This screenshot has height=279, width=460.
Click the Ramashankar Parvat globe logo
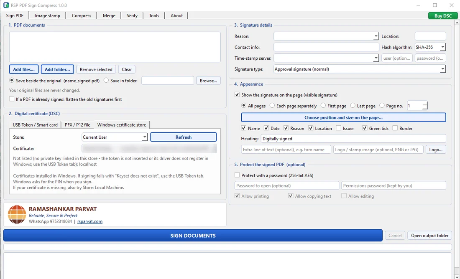17,215
